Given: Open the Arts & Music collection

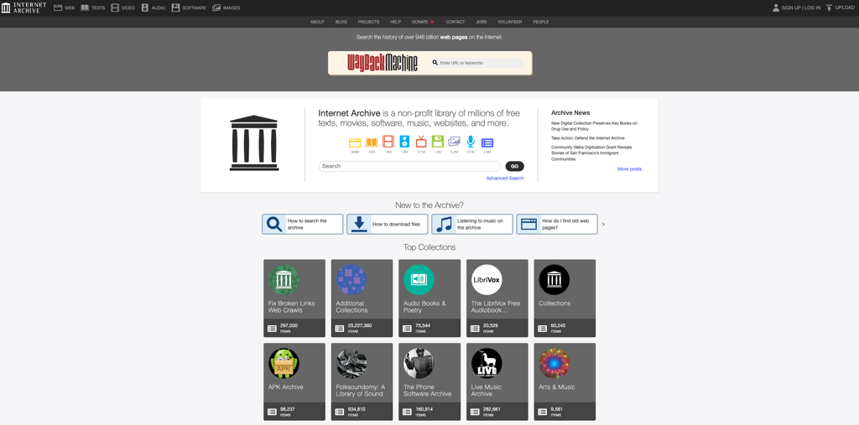Looking at the screenshot, I should pos(565,381).
